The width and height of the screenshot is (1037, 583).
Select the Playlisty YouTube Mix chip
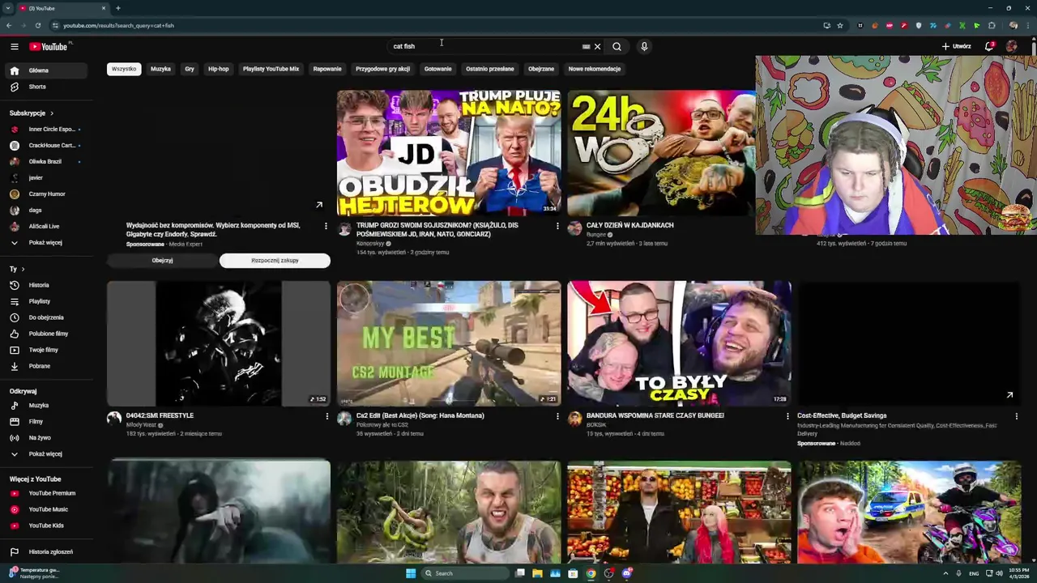271,69
